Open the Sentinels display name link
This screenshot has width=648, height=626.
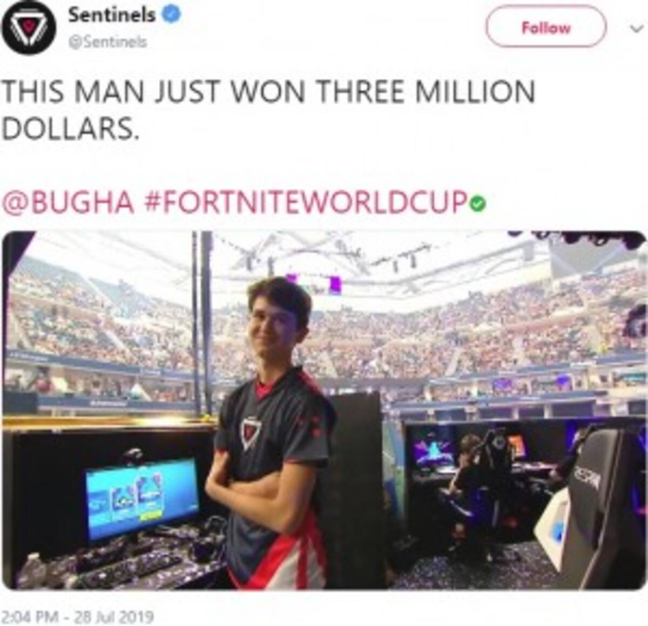pos(112,15)
